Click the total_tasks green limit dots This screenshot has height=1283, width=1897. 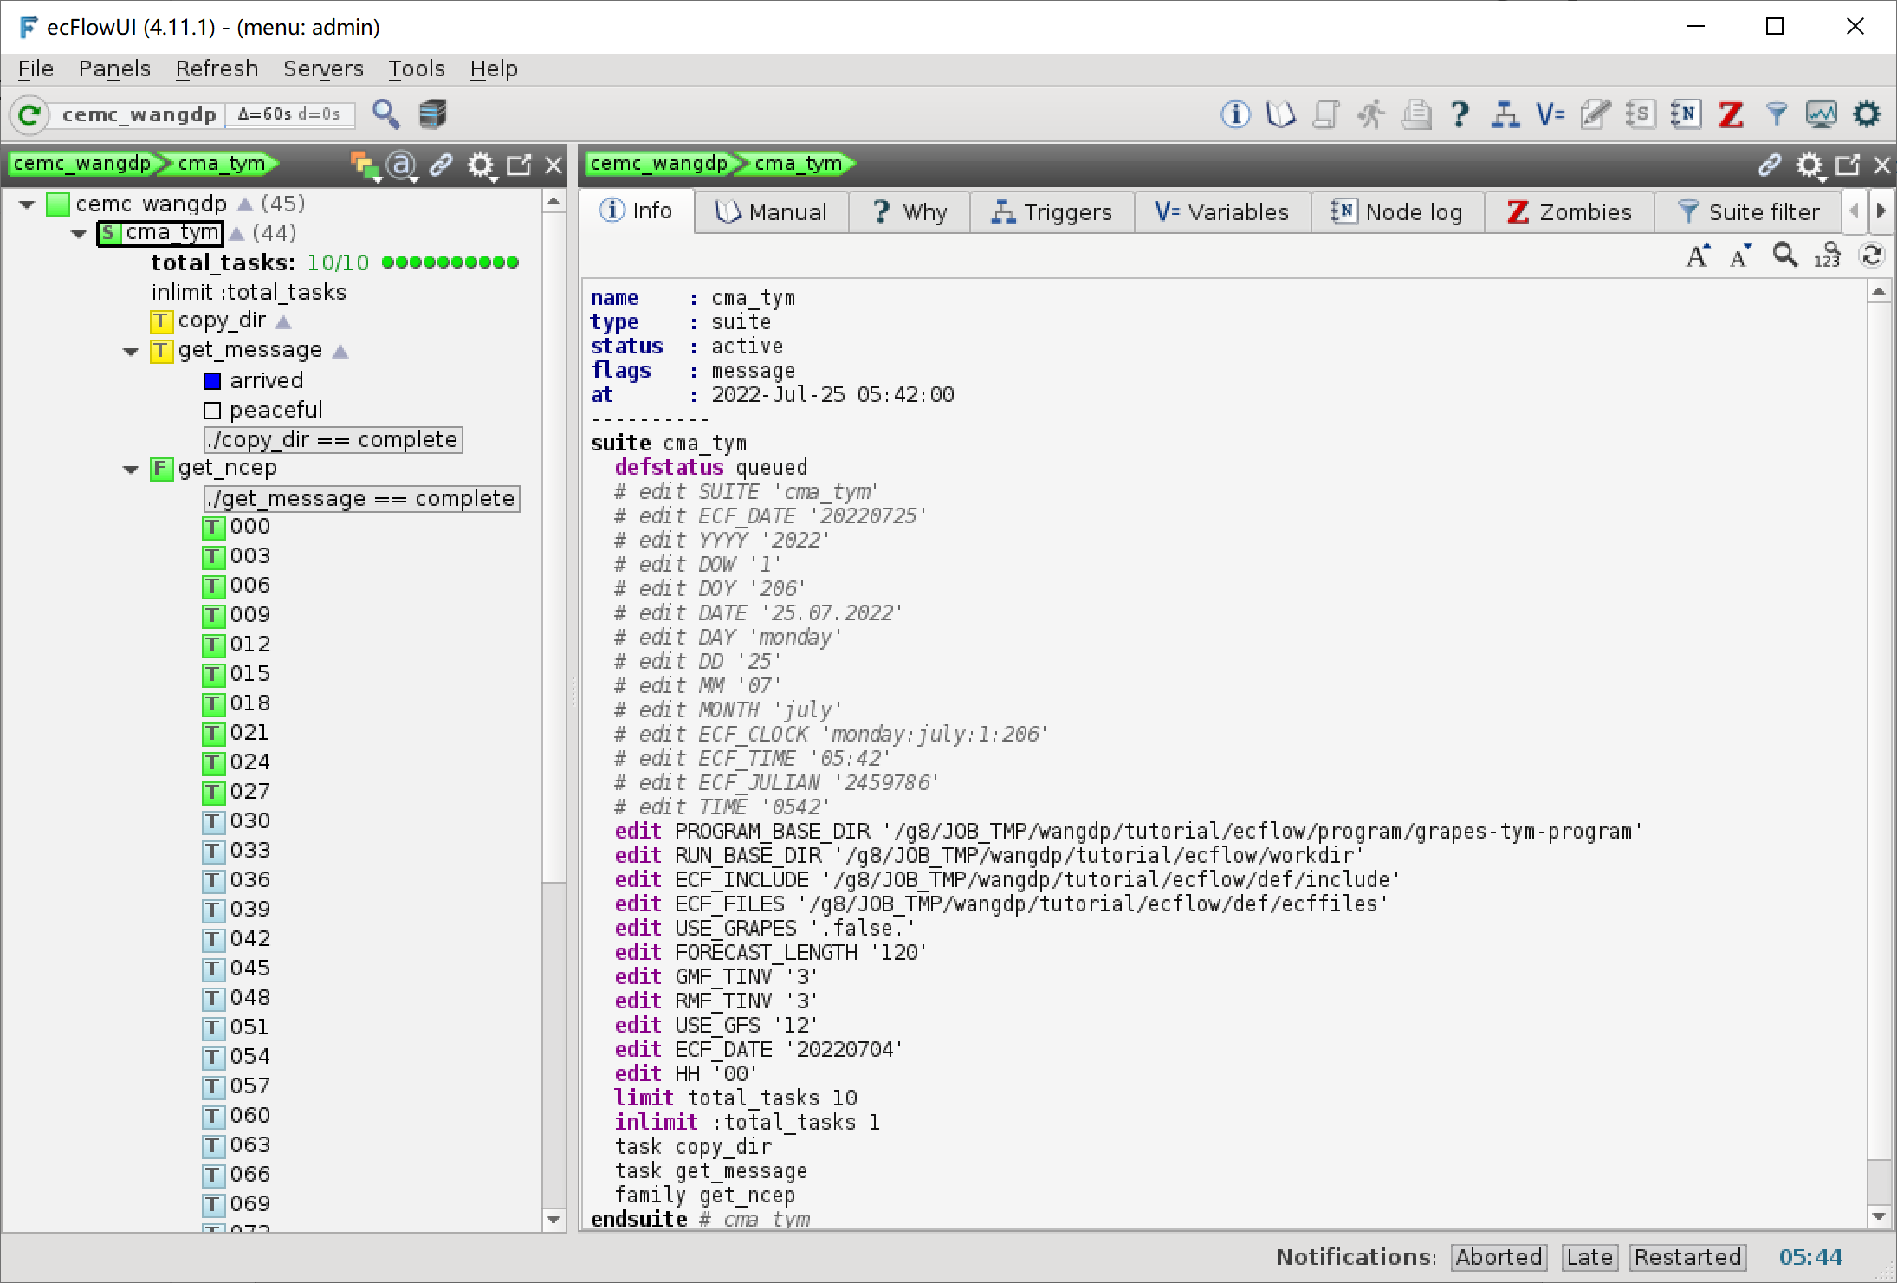click(450, 262)
